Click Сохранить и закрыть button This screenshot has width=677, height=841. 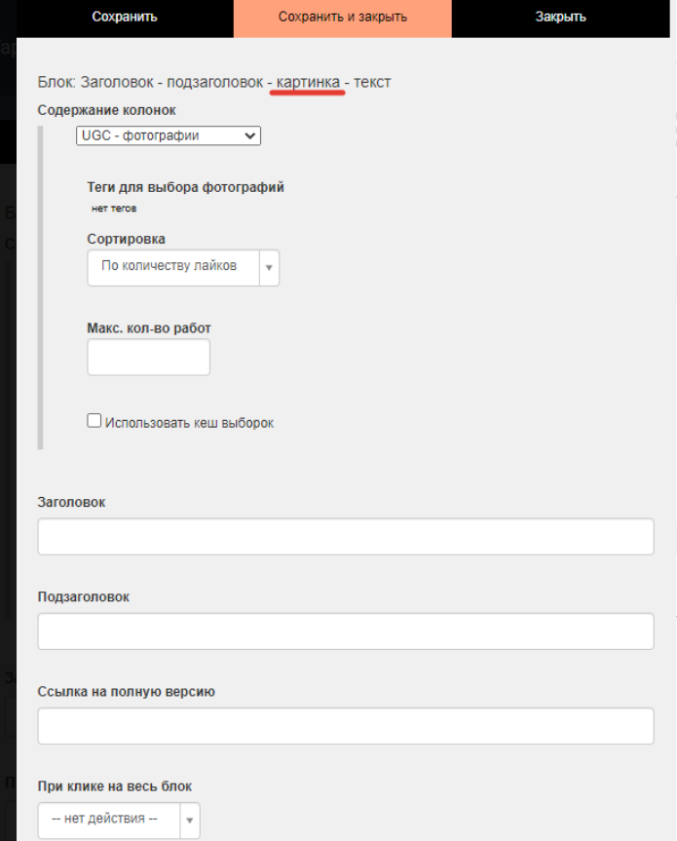(x=343, y=19)
